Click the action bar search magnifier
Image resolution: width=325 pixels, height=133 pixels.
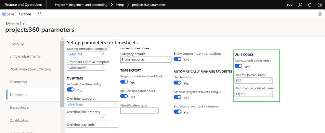[x=39, y=14]
